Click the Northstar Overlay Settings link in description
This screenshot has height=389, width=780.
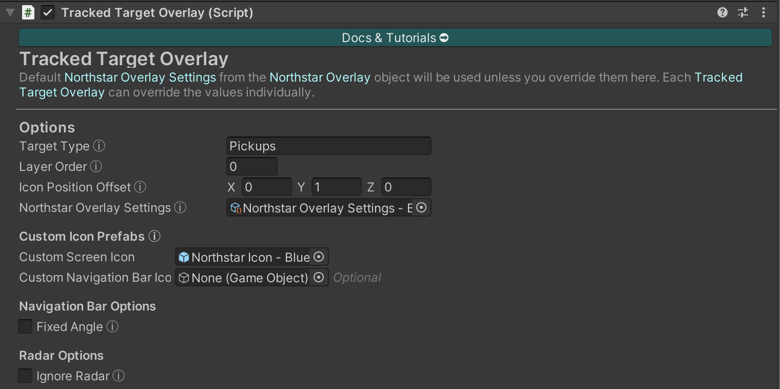140,77
